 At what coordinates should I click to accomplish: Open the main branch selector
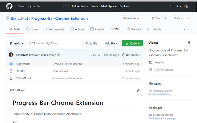(16, 43)
